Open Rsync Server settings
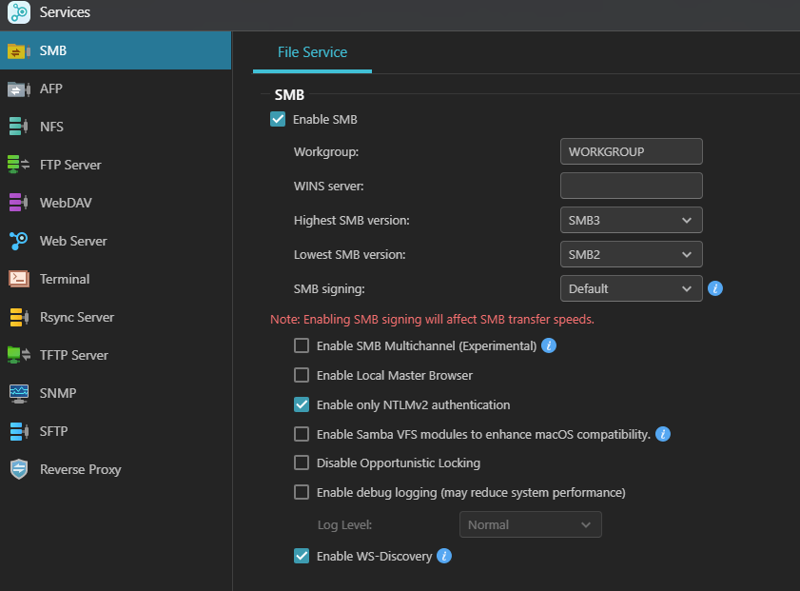800x591 pixels. (115, 317)
